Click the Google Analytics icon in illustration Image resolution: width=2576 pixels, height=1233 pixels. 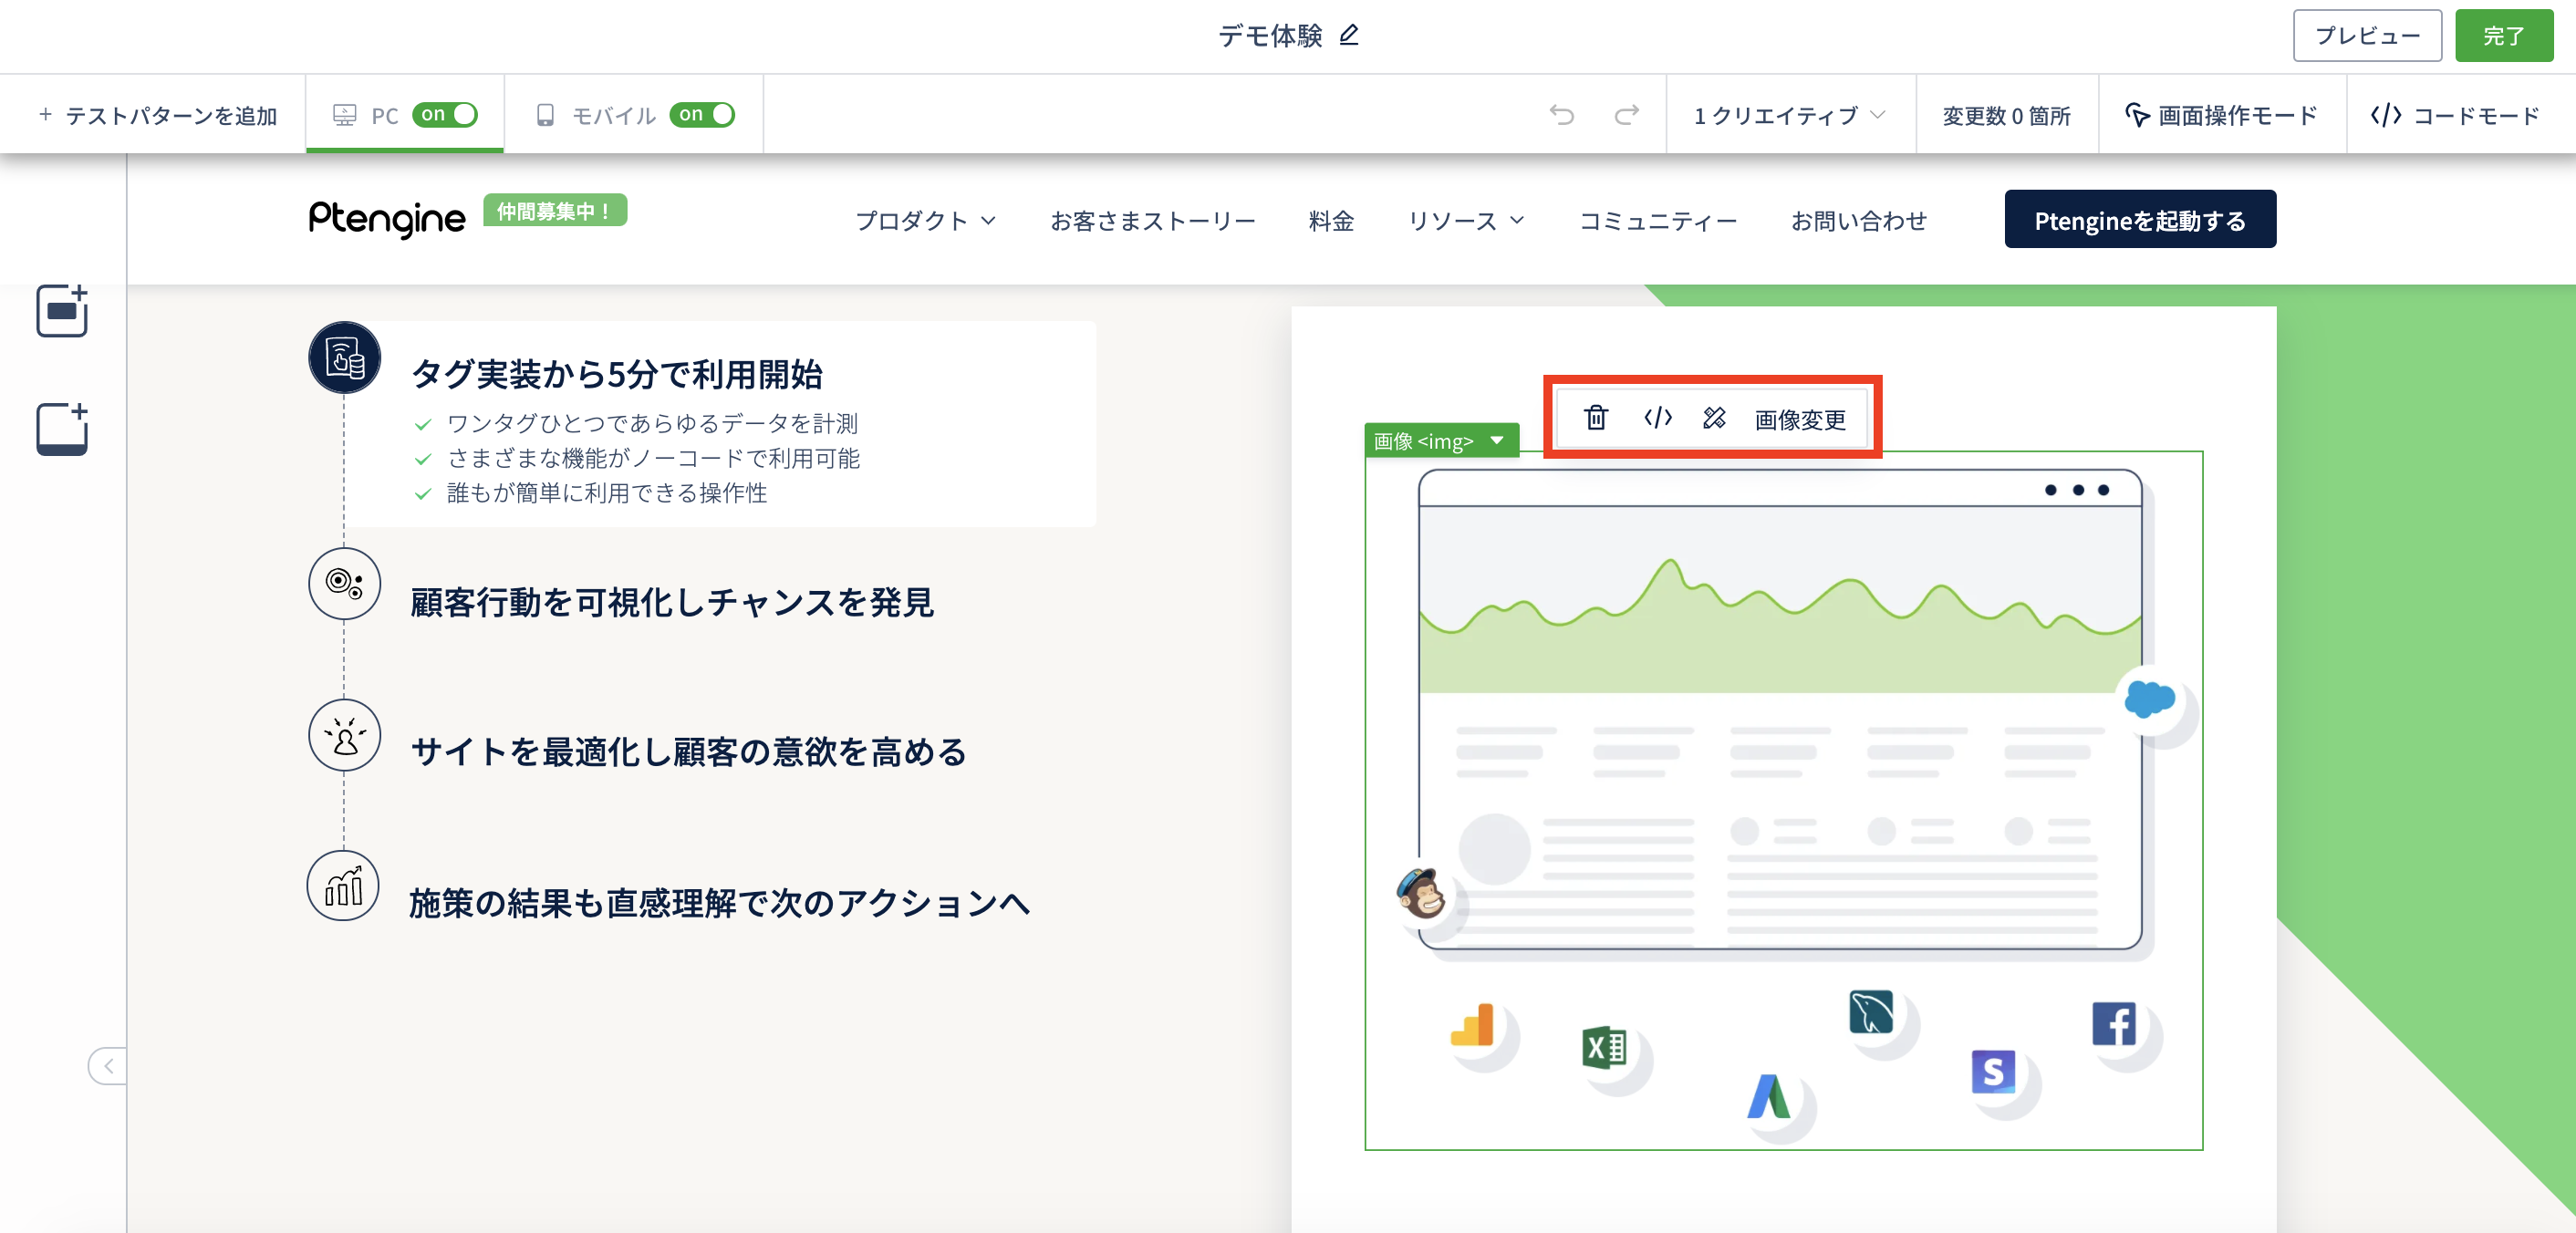1472,1025
